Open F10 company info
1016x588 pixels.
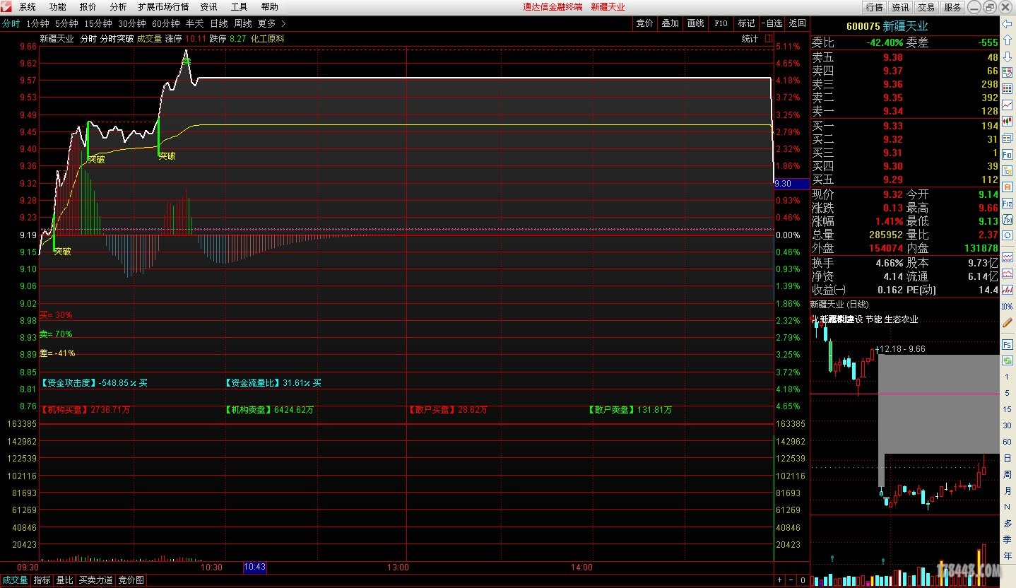point(721,23)
